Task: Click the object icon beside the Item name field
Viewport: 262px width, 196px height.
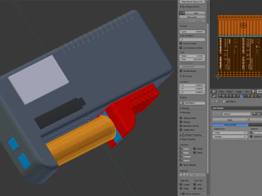Action: (181, 103)
